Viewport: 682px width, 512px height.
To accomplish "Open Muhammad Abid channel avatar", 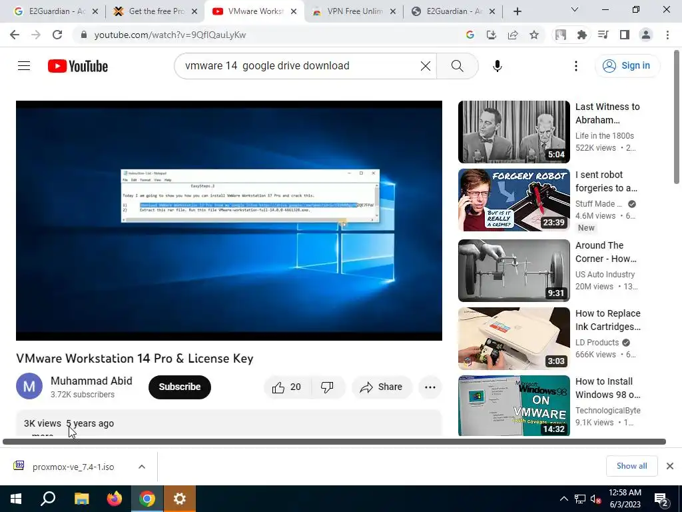I will coord(29,386).
